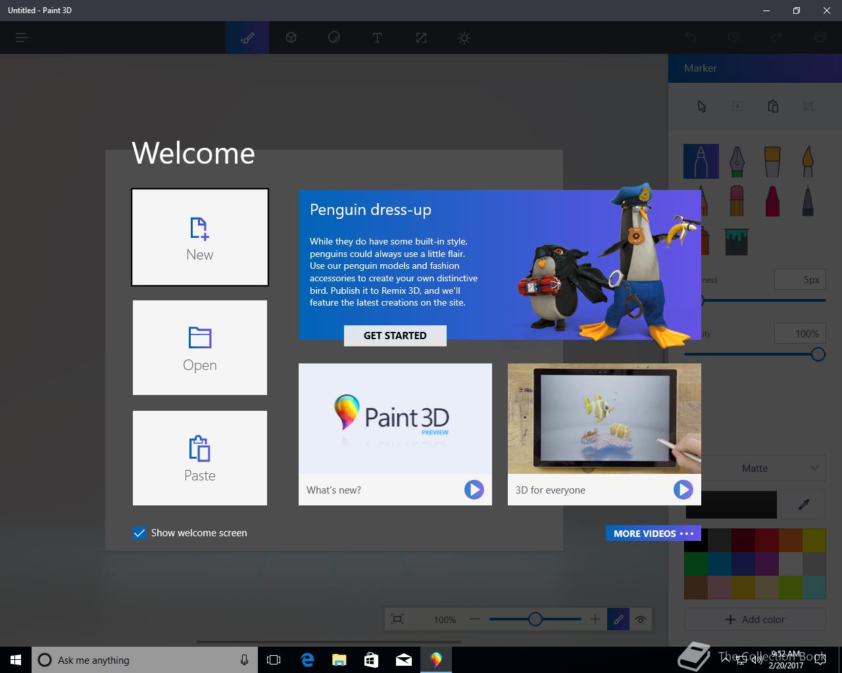
Task: Click the fit-to-screen zoom icon
Action: coord(397,618)
